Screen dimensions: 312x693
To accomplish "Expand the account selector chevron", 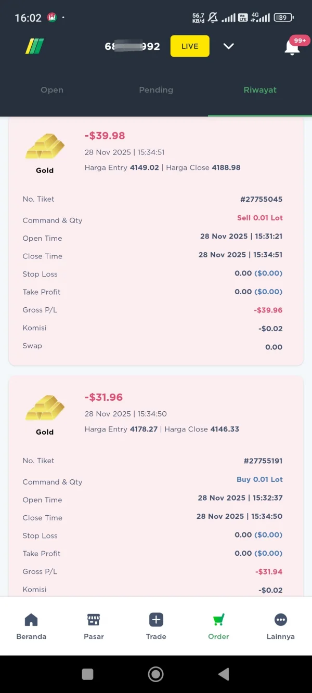I will (x=228, y=46).
